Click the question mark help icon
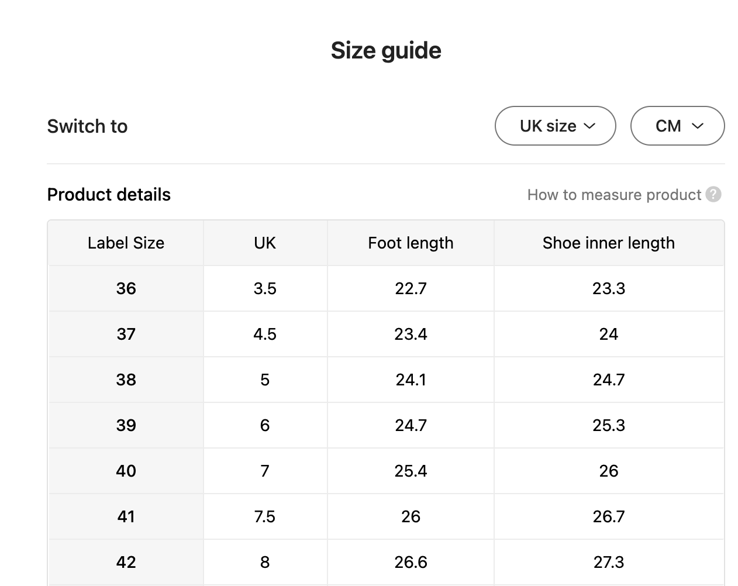Screen dimensions: 738x586 click(x=713, y=194)
